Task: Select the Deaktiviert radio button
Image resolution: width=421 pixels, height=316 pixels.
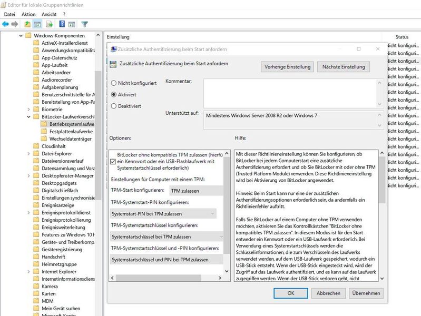Action: (x=114, y=106)
